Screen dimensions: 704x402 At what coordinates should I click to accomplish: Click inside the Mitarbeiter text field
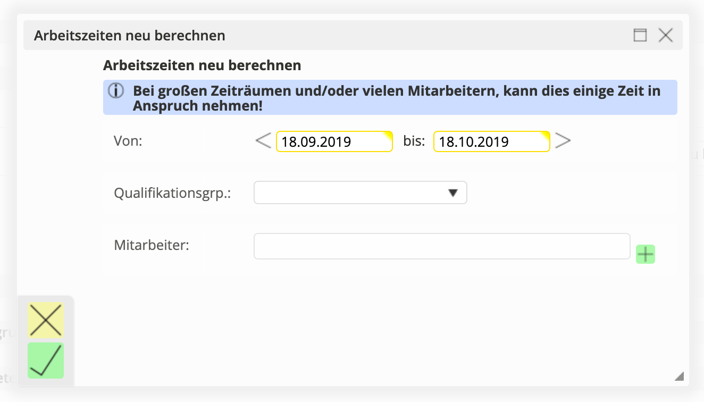441,246
